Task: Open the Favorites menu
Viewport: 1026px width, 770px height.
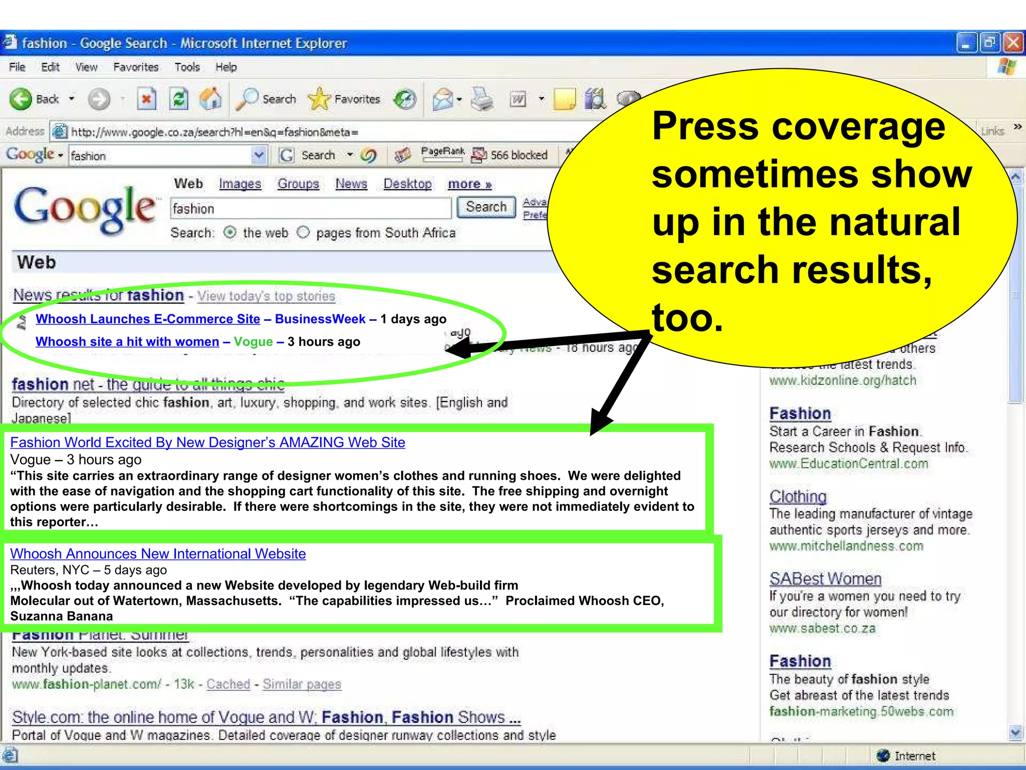Action: 136,67
